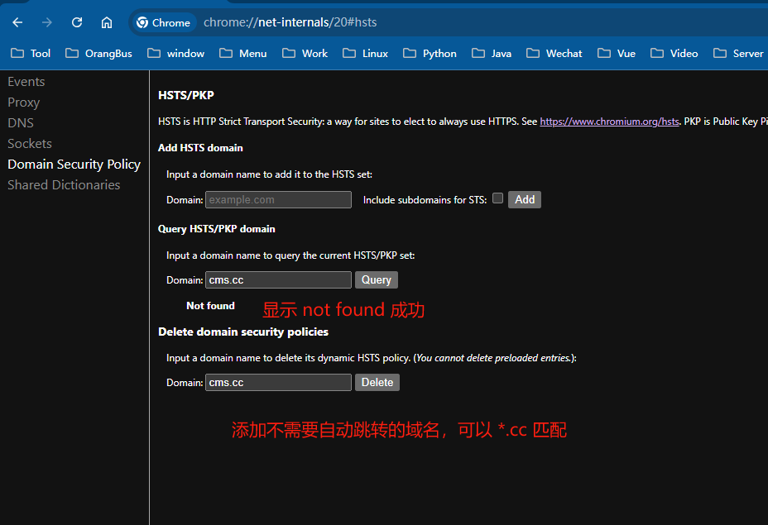Switch to the DNS section

[21, 123]
